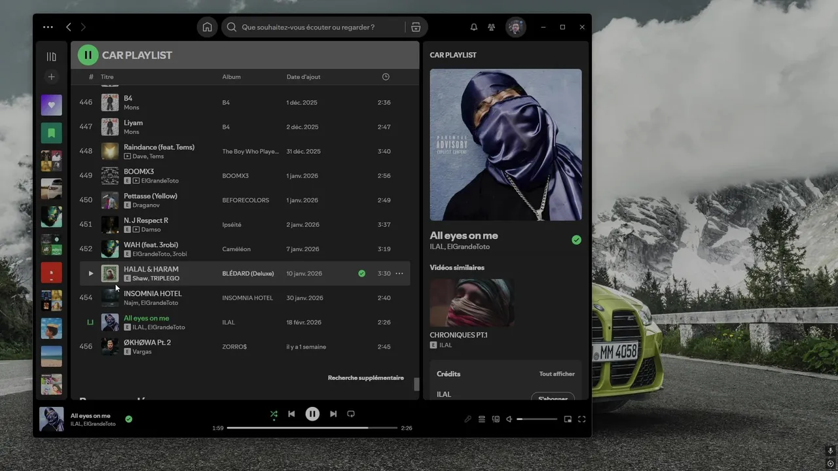Image resolution: width=838 pixels, height=471 pixels.
Task: Toggle saved checkmark in the bottom player bar
Action: (x=128, y=419)
